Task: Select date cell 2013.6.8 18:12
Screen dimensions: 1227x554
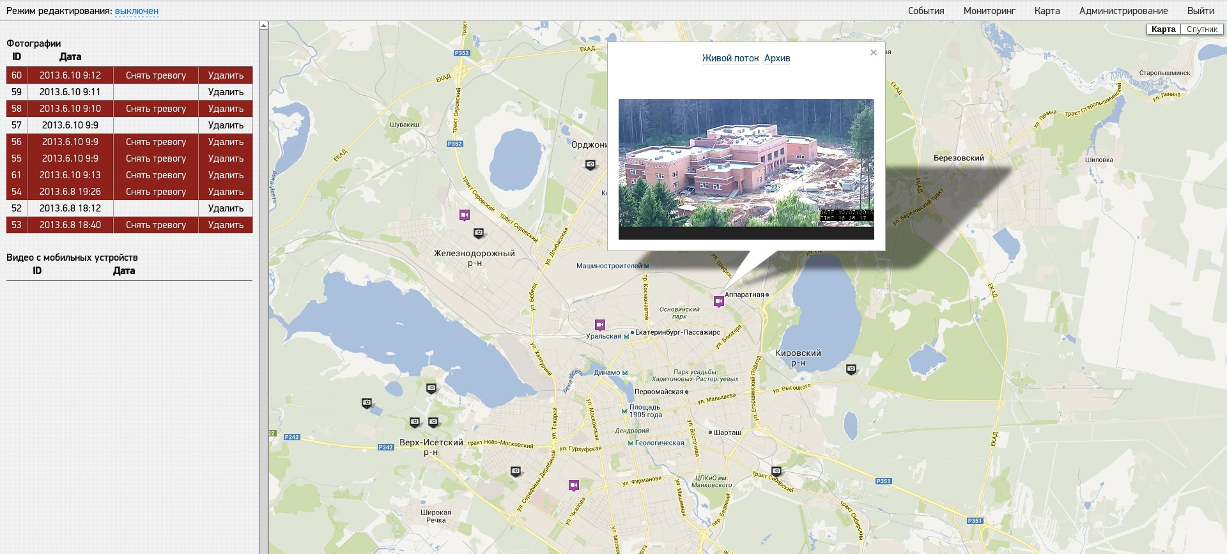Action: tap(70, 208)
